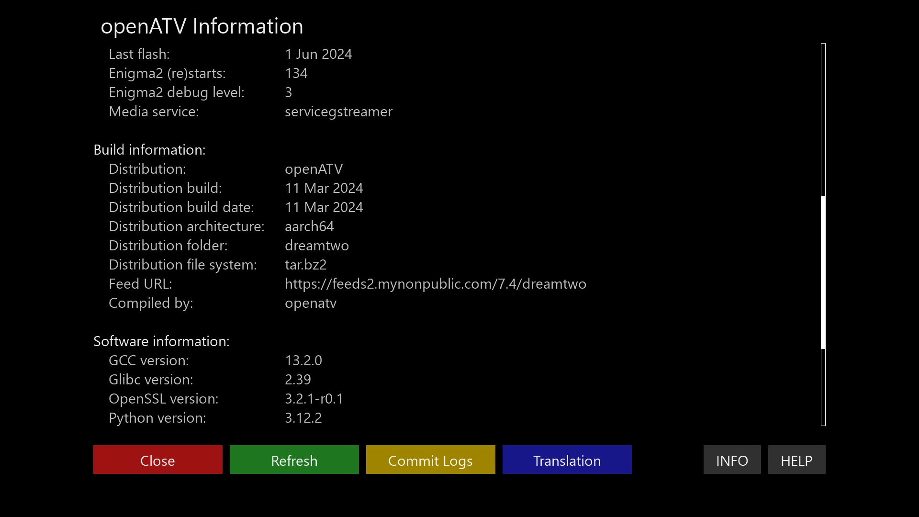Click the 'Media service:' label
Viewport: 919px width, 517px height.
point(154,112)
